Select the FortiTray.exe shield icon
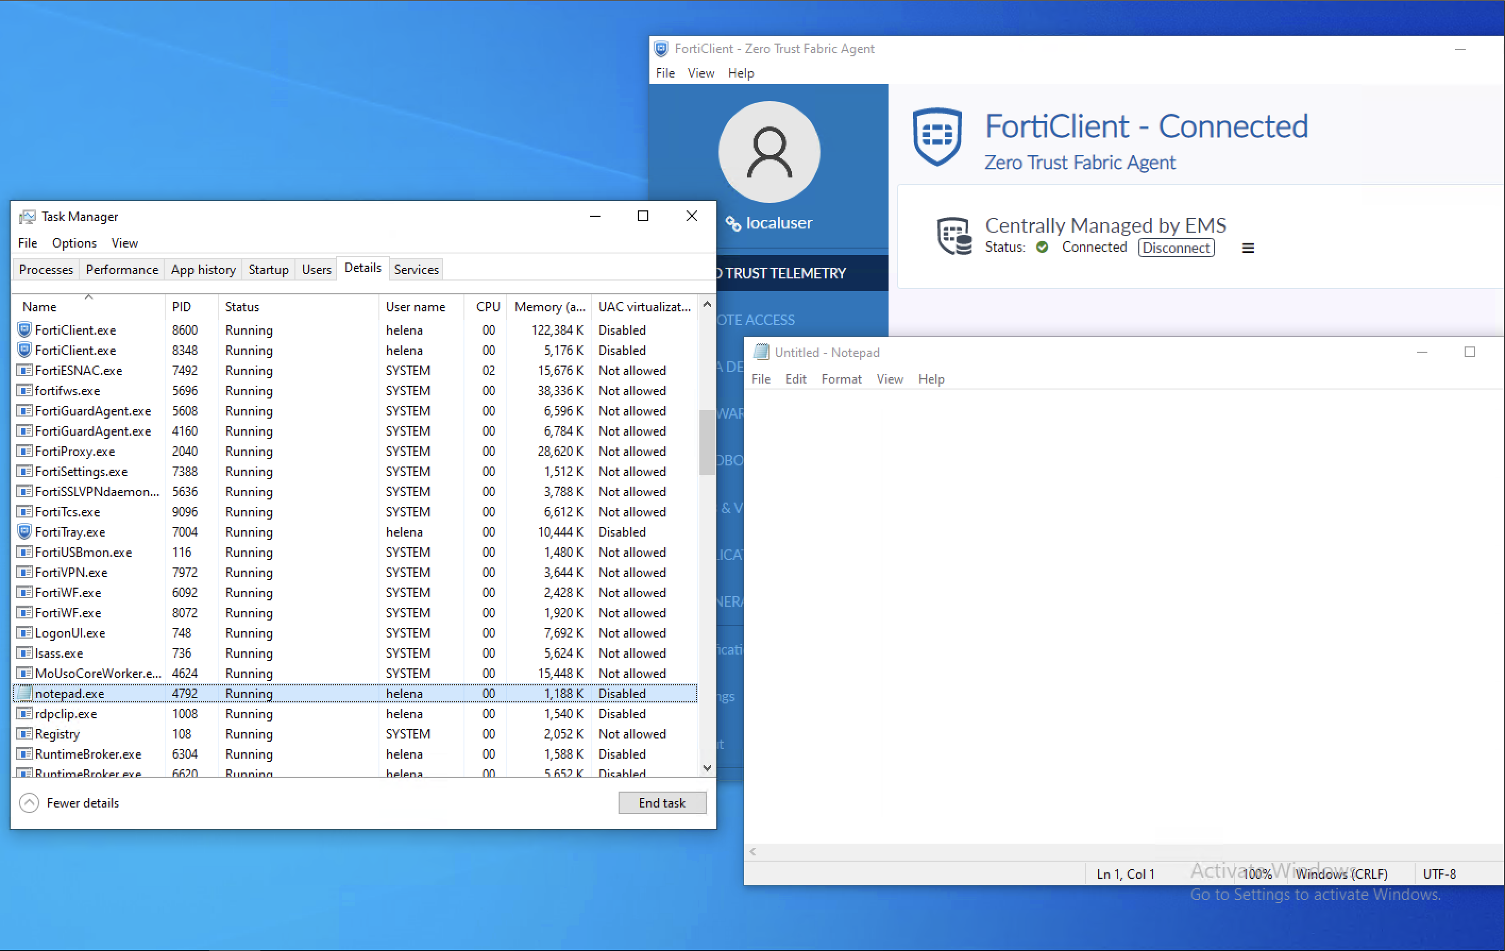Viewport: 1505px width, 951px height. point(24,532)
